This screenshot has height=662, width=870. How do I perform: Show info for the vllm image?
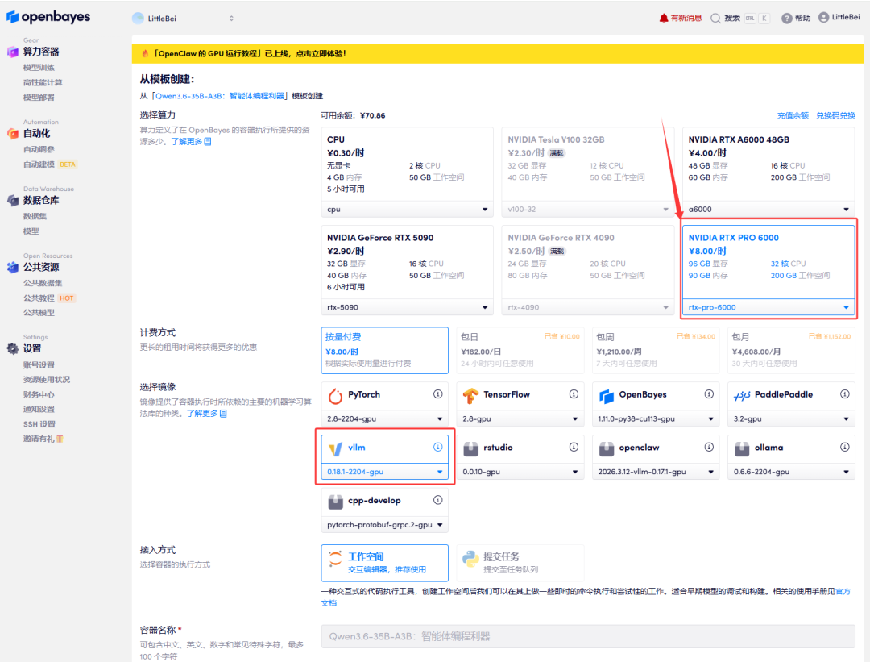pyautogui.click(x=437, y=447)
